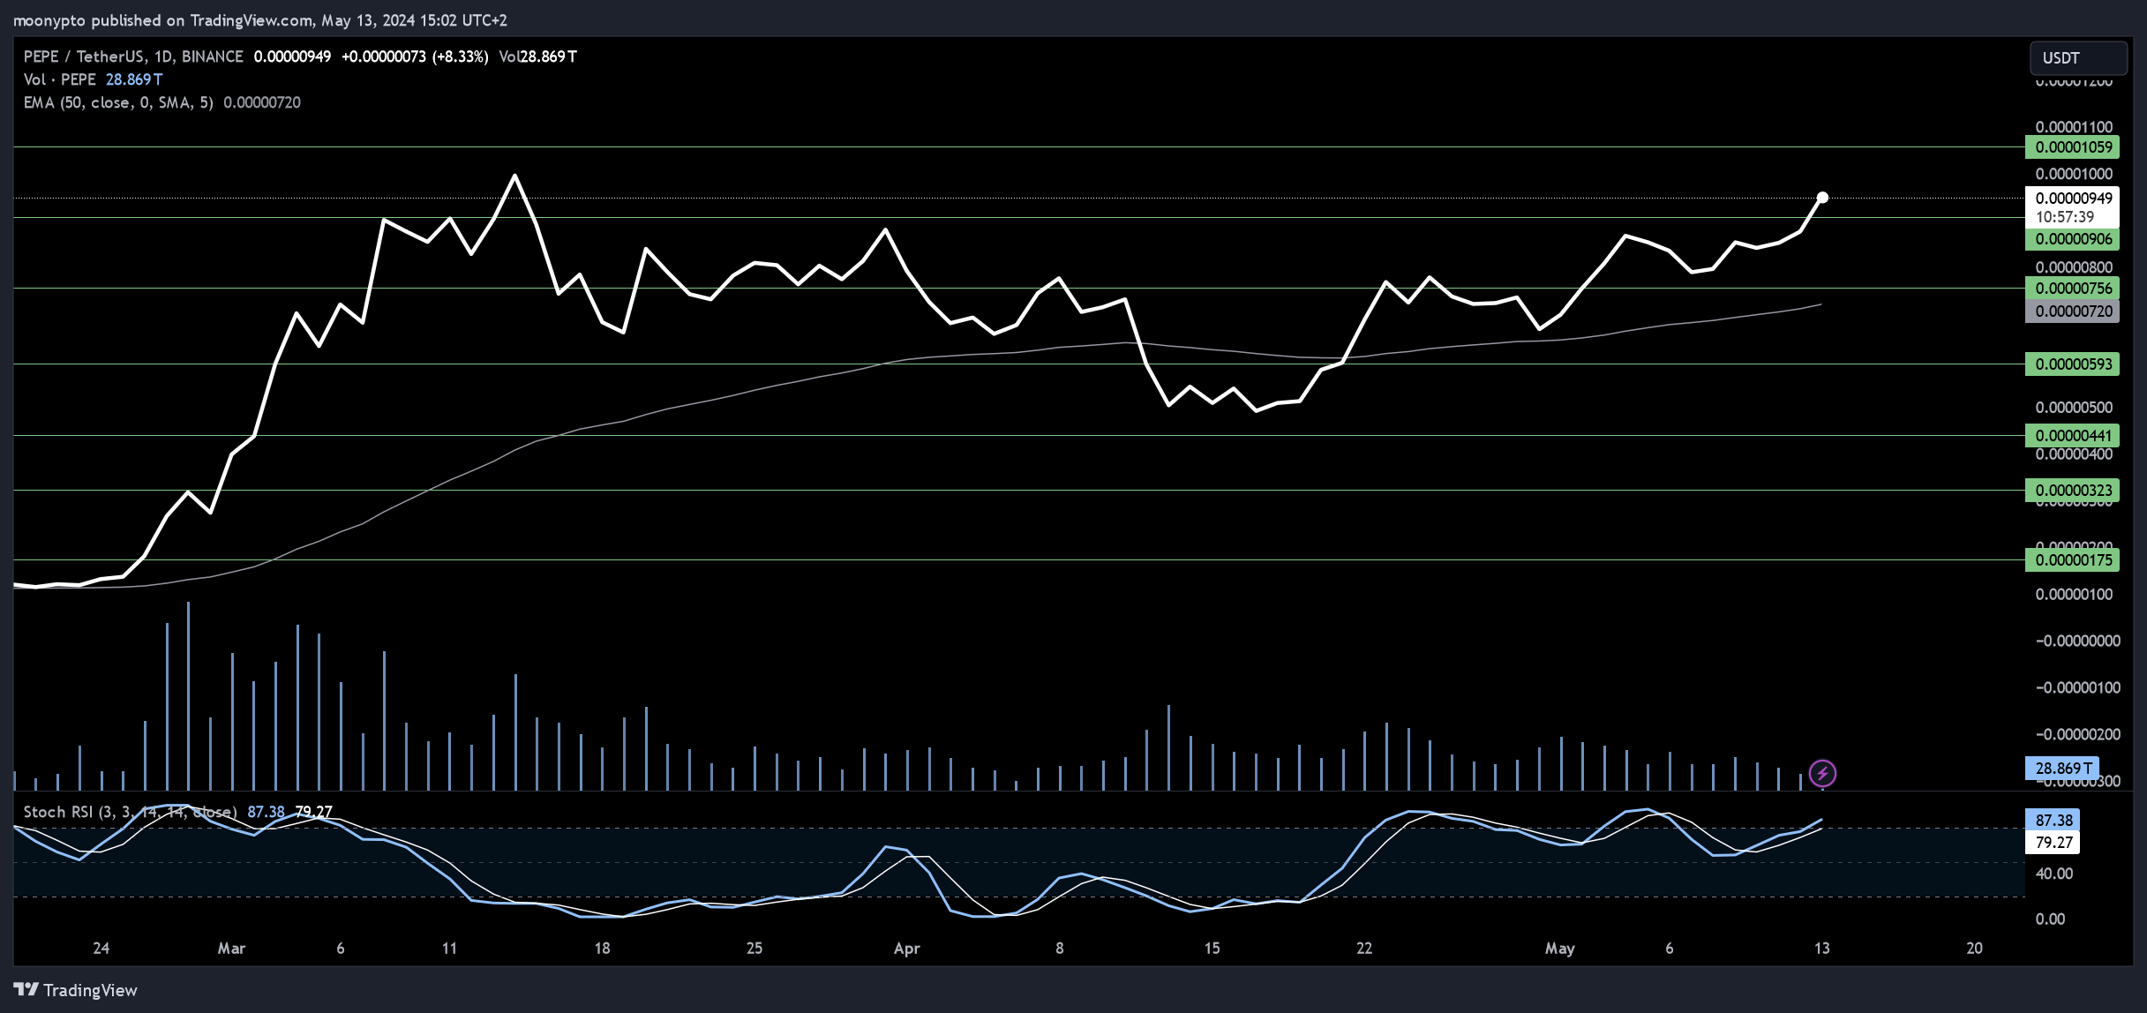Click the volume 28.869T axis label
The height and width of the screenshot is (1013, 2147).
tap(2063, 769)
